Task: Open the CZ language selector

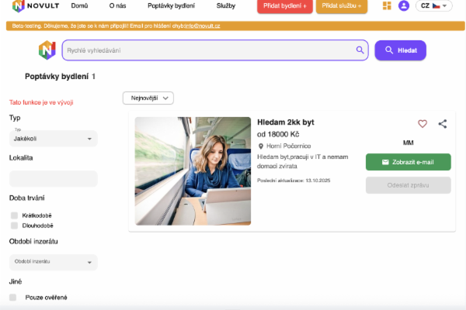Action: 433,6
